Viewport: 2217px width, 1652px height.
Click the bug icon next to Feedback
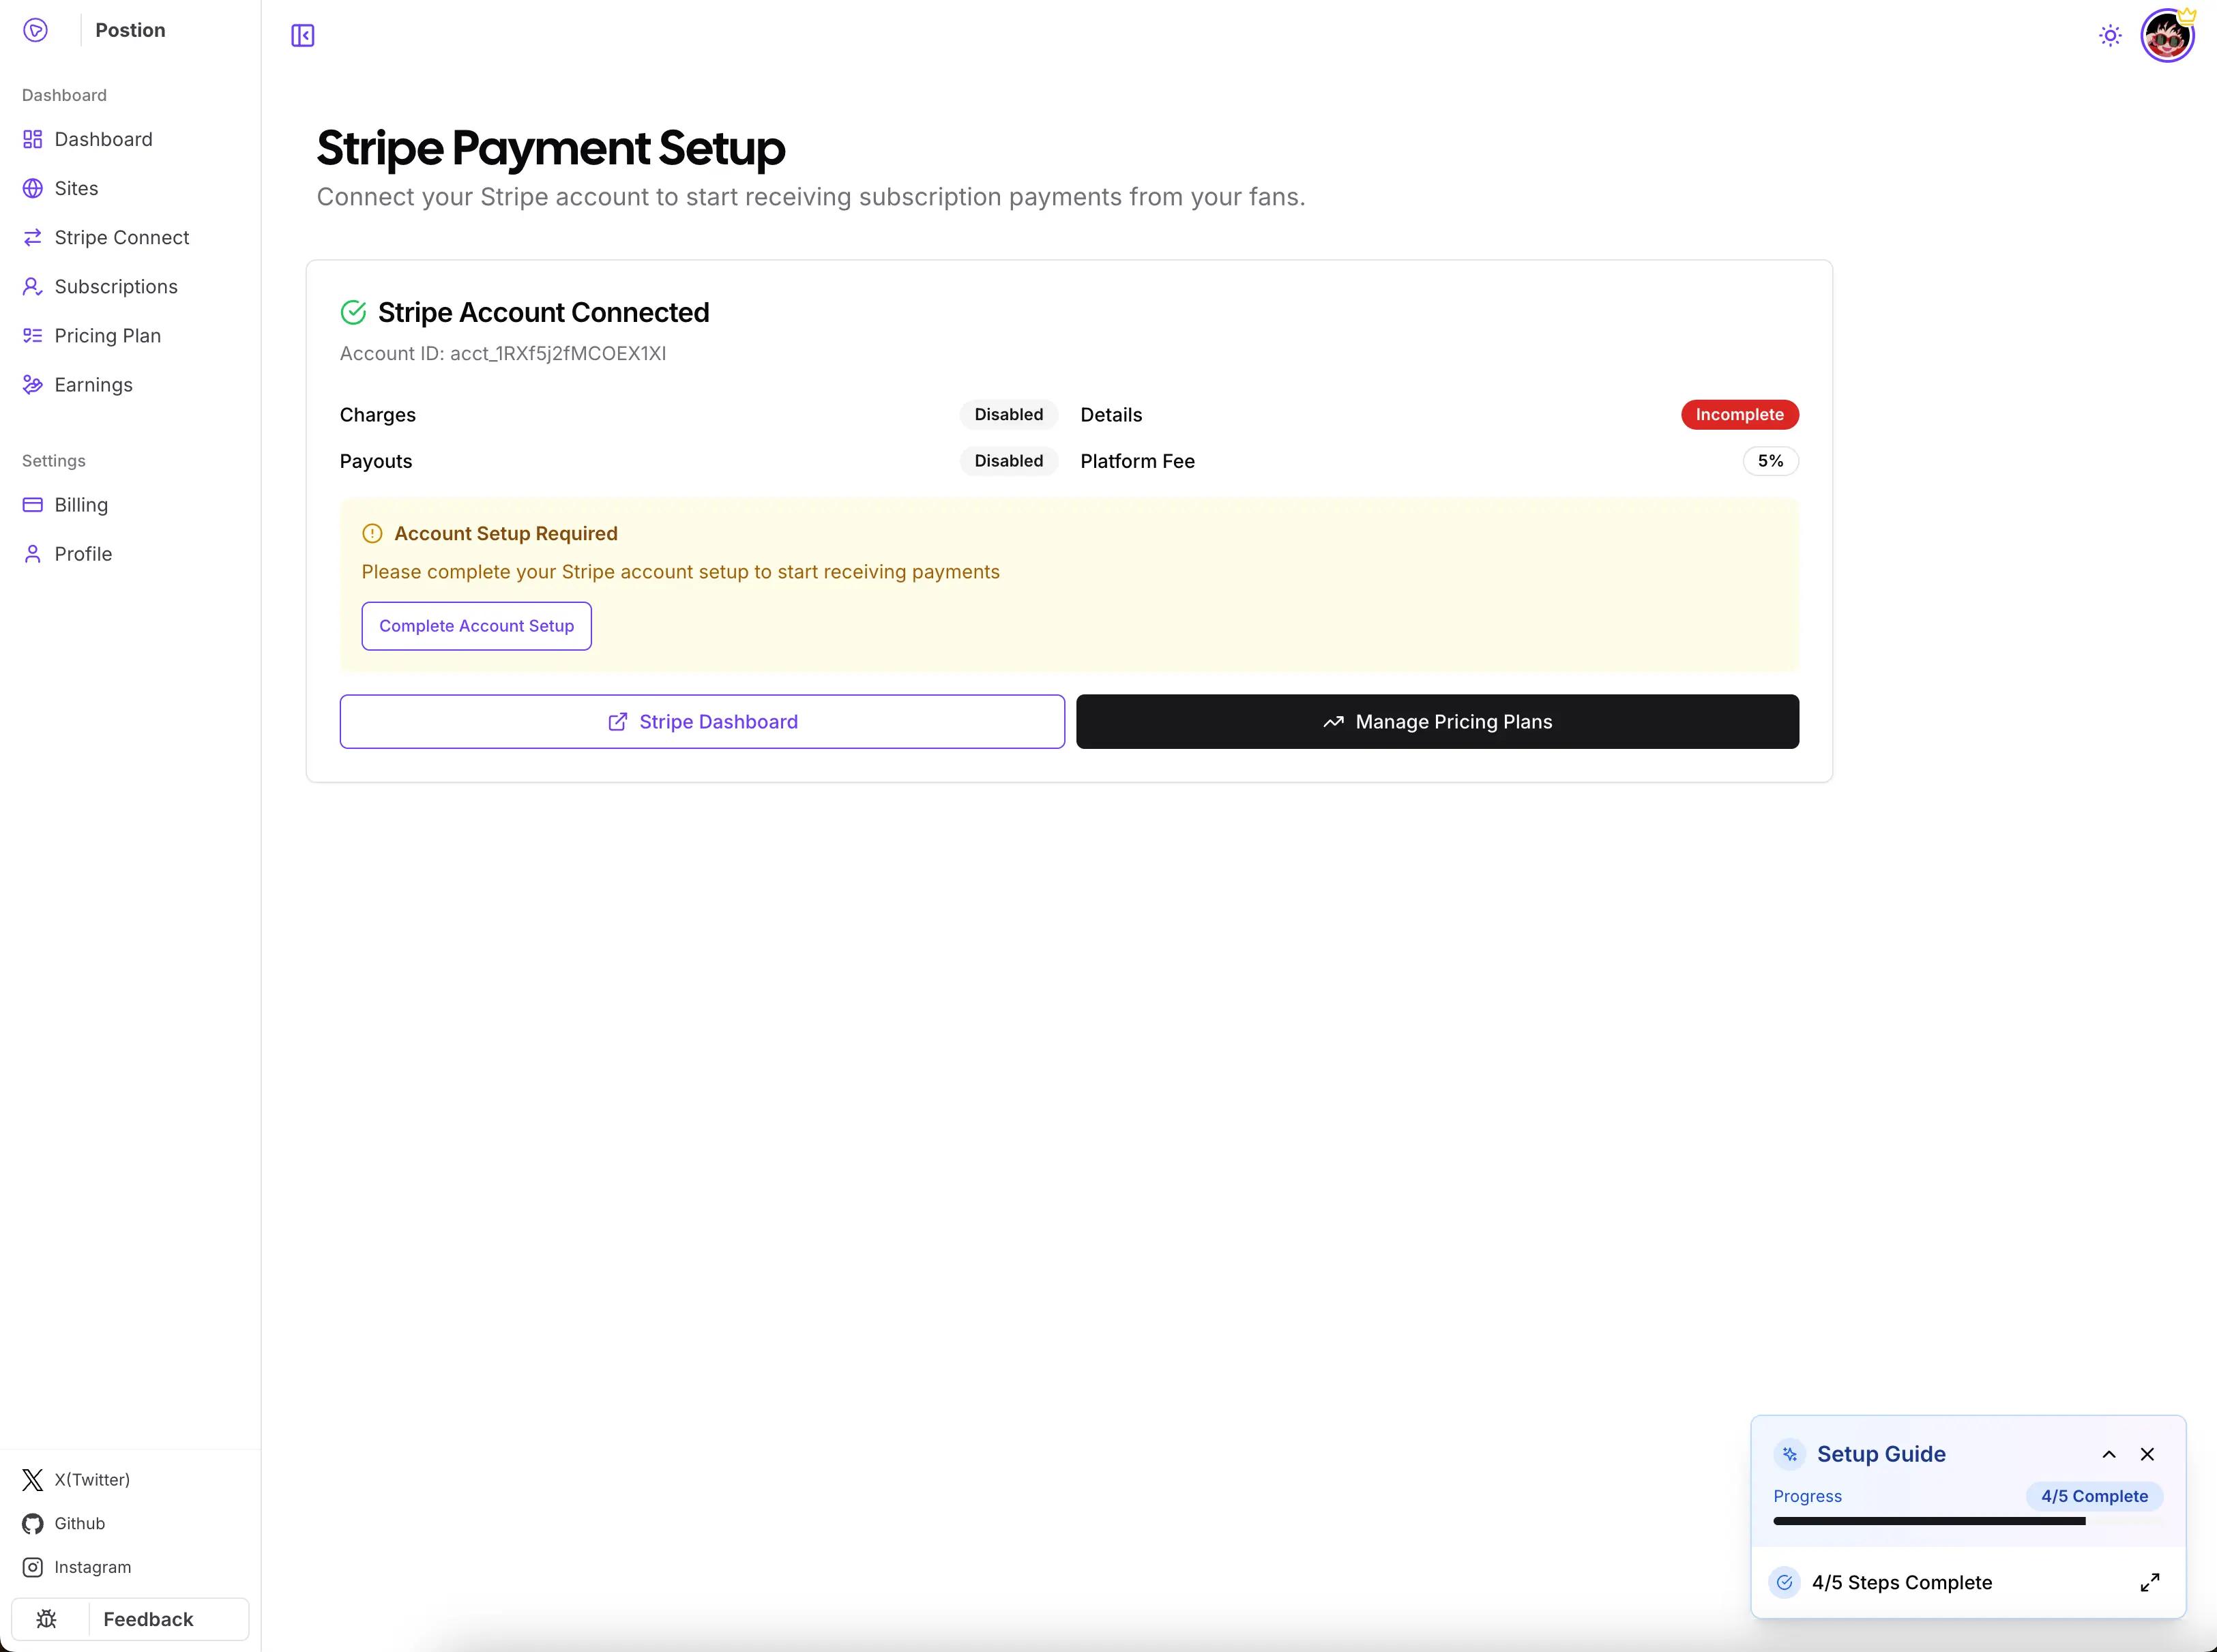pos(47,1618)
